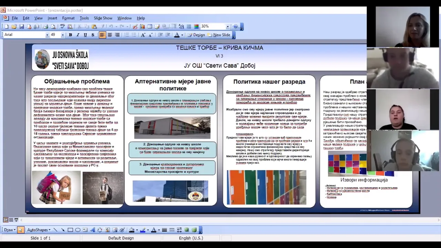Open the Slide Show menu
The height and width of the screenshot is (248, 441).
coord(103,18)
